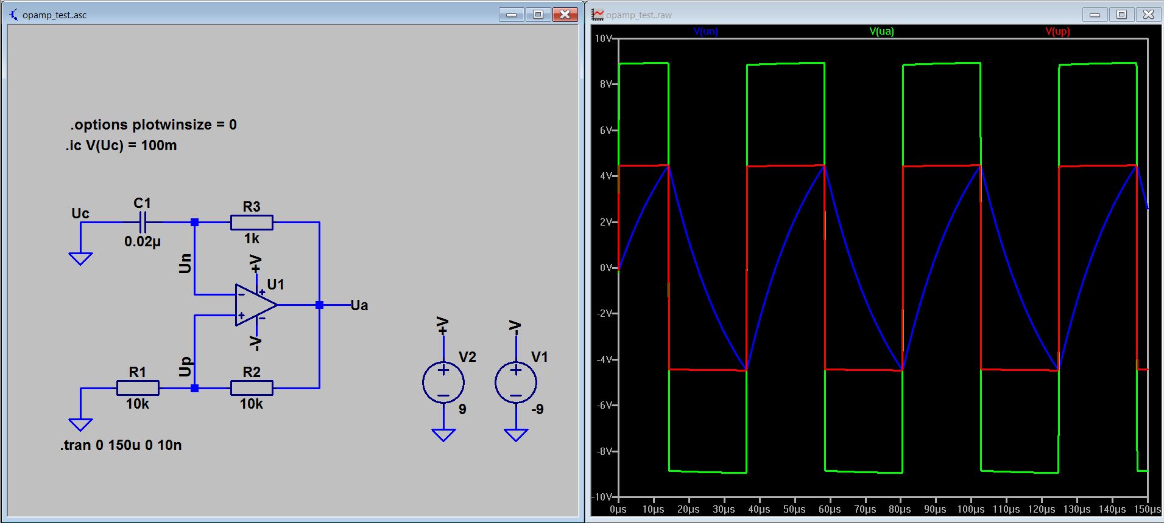Click the U1 reference designator
Image resolution: width=1164 pixels, height=523 pixels.
[x=276, y=285]
